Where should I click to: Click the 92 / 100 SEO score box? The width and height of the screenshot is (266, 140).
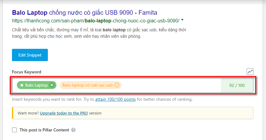[x=237, y=85]
